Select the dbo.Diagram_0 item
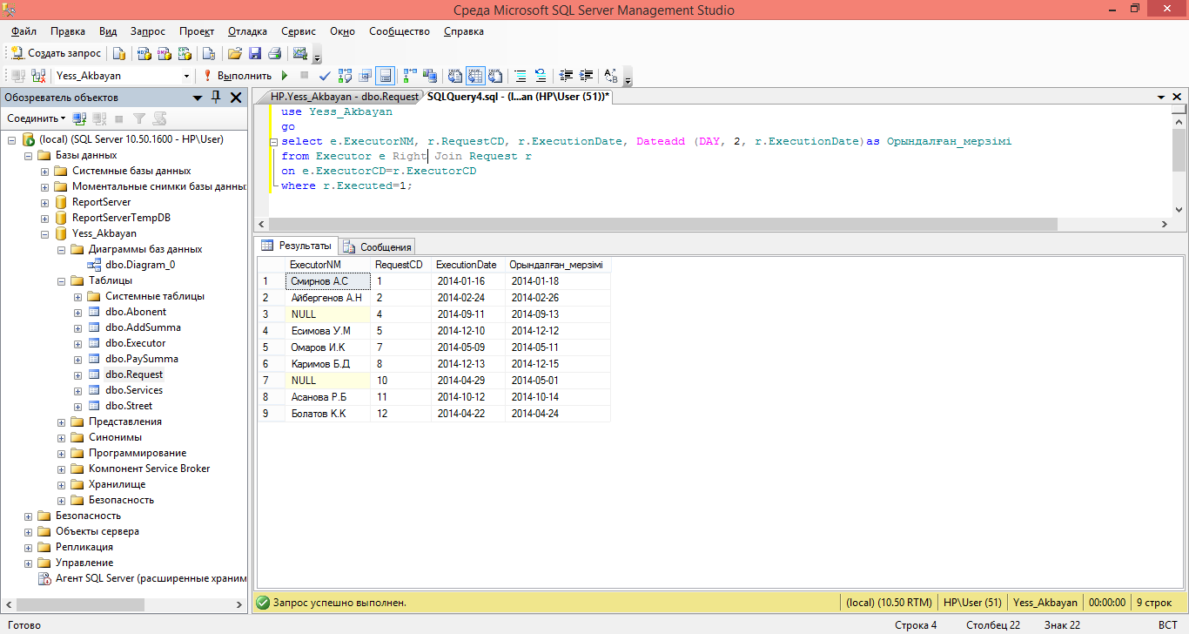 point(140,265)
